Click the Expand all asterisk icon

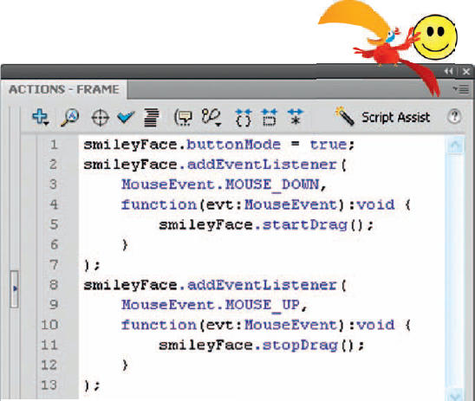pos(295,118)
